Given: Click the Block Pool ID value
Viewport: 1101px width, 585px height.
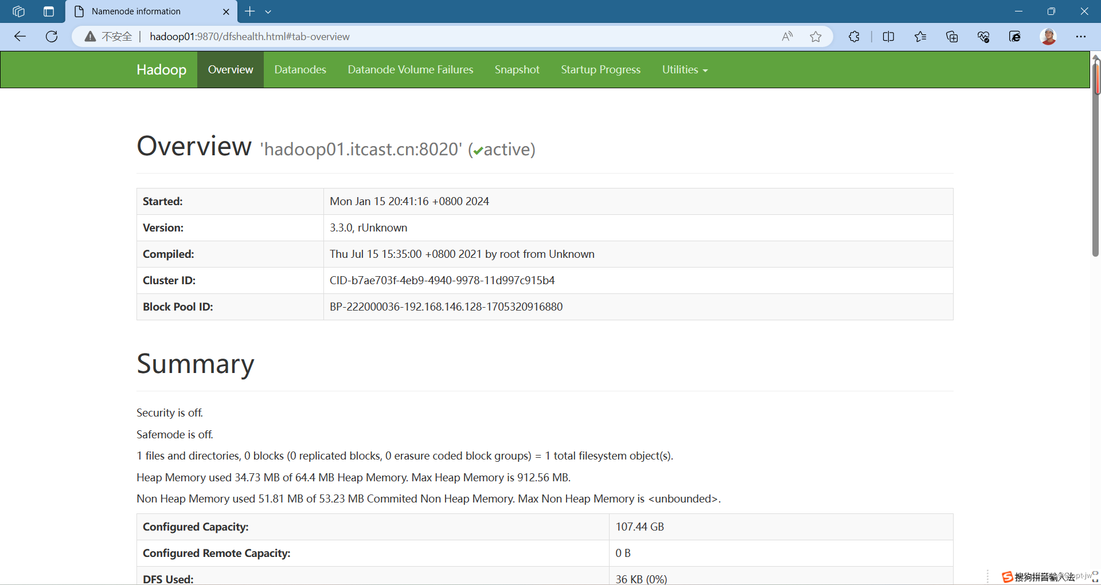Looking at the screenshot, I should tap(446, 307).
